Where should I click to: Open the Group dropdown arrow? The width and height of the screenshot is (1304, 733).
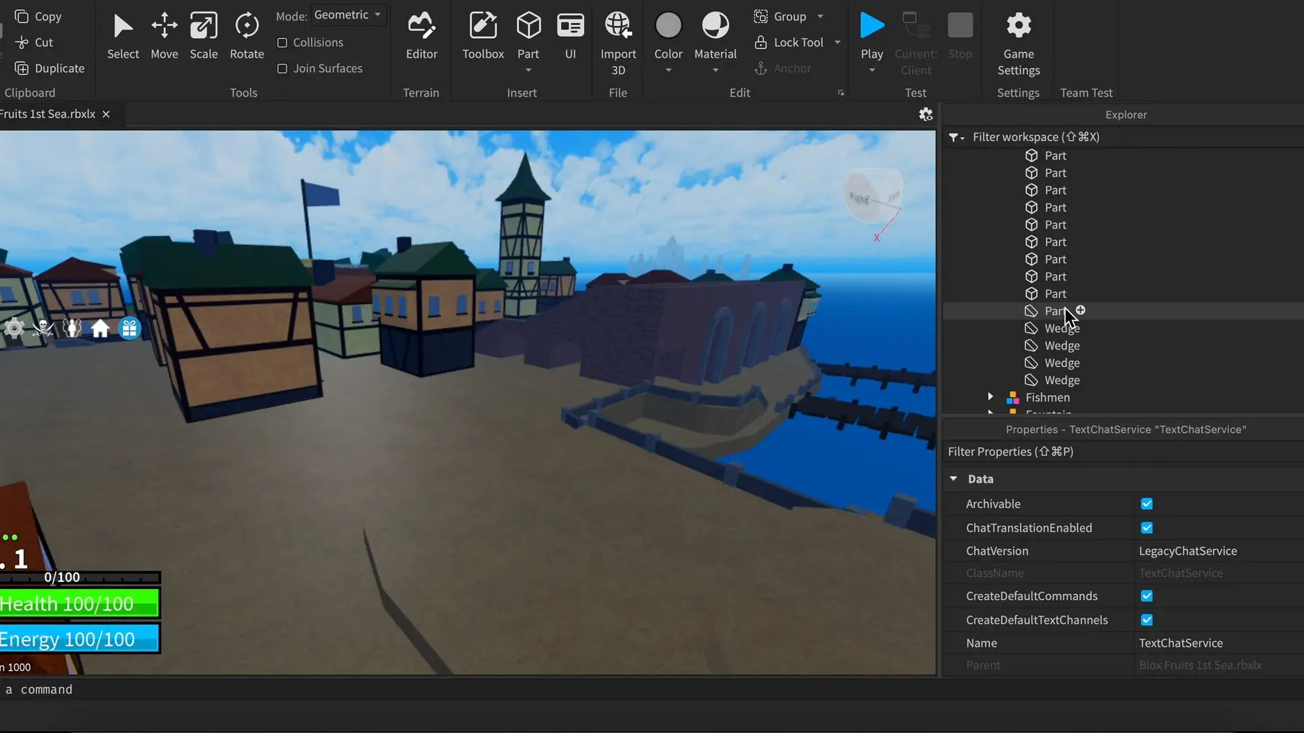pyautogui.click(x=820, y=16)
